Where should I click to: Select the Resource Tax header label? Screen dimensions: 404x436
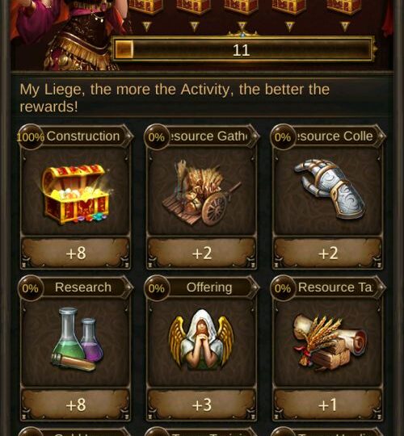click(x=335, y=287)
